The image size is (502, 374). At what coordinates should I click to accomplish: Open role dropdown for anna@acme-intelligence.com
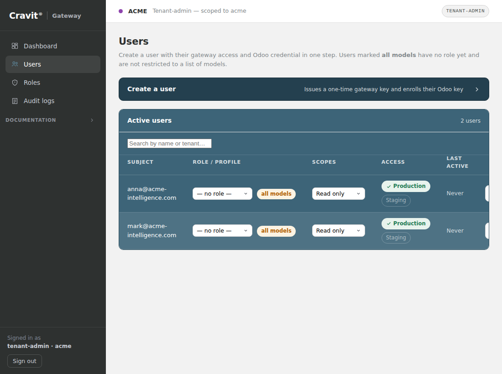[222, 193]
